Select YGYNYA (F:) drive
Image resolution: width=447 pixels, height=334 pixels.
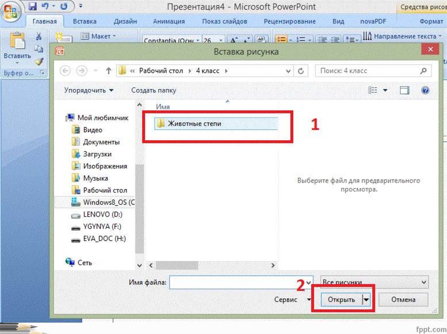[x=96, y=226]
